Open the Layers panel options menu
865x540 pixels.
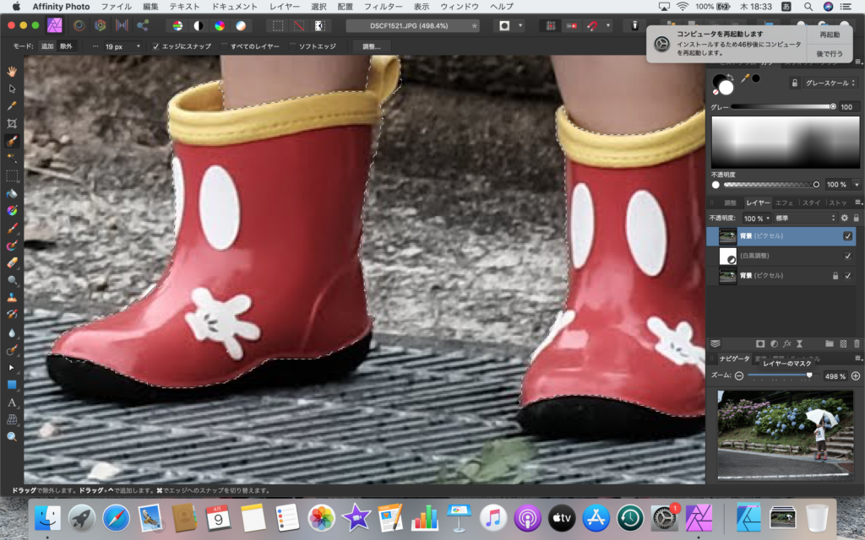pos(857,202)
